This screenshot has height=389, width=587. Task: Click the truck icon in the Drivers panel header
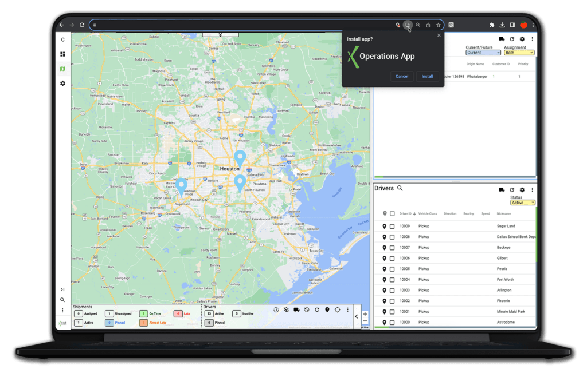click(x=502, y=190)
